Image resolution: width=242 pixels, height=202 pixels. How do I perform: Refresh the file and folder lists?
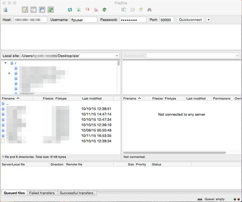pos(70,10)
